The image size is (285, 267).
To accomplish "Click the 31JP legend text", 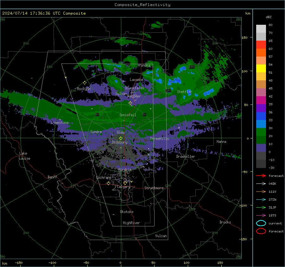I will click(272, 207).
